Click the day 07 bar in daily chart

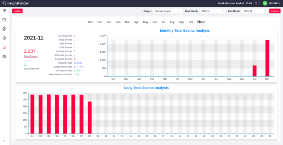pos(81,114)
